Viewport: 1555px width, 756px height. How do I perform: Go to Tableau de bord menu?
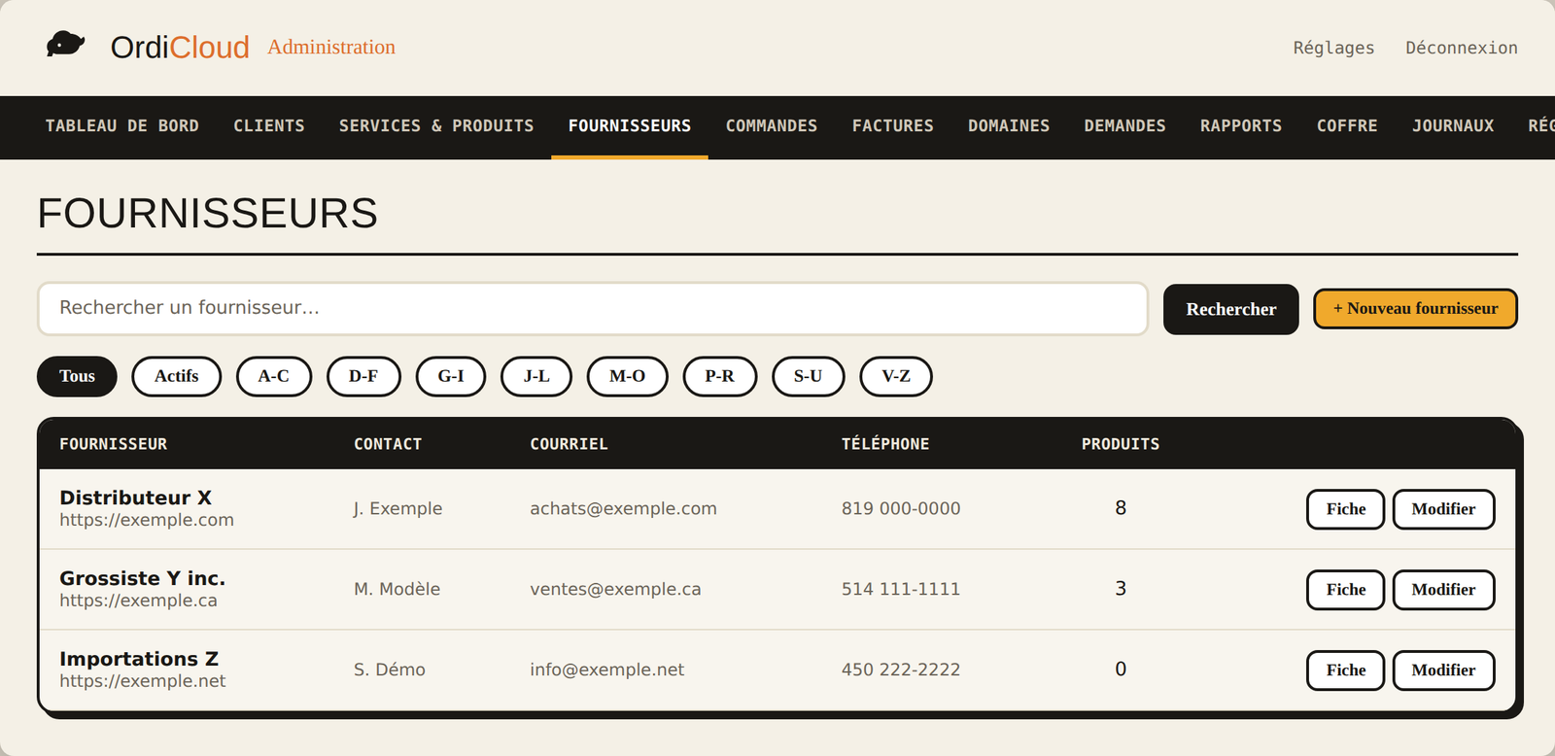pos(122,126)
